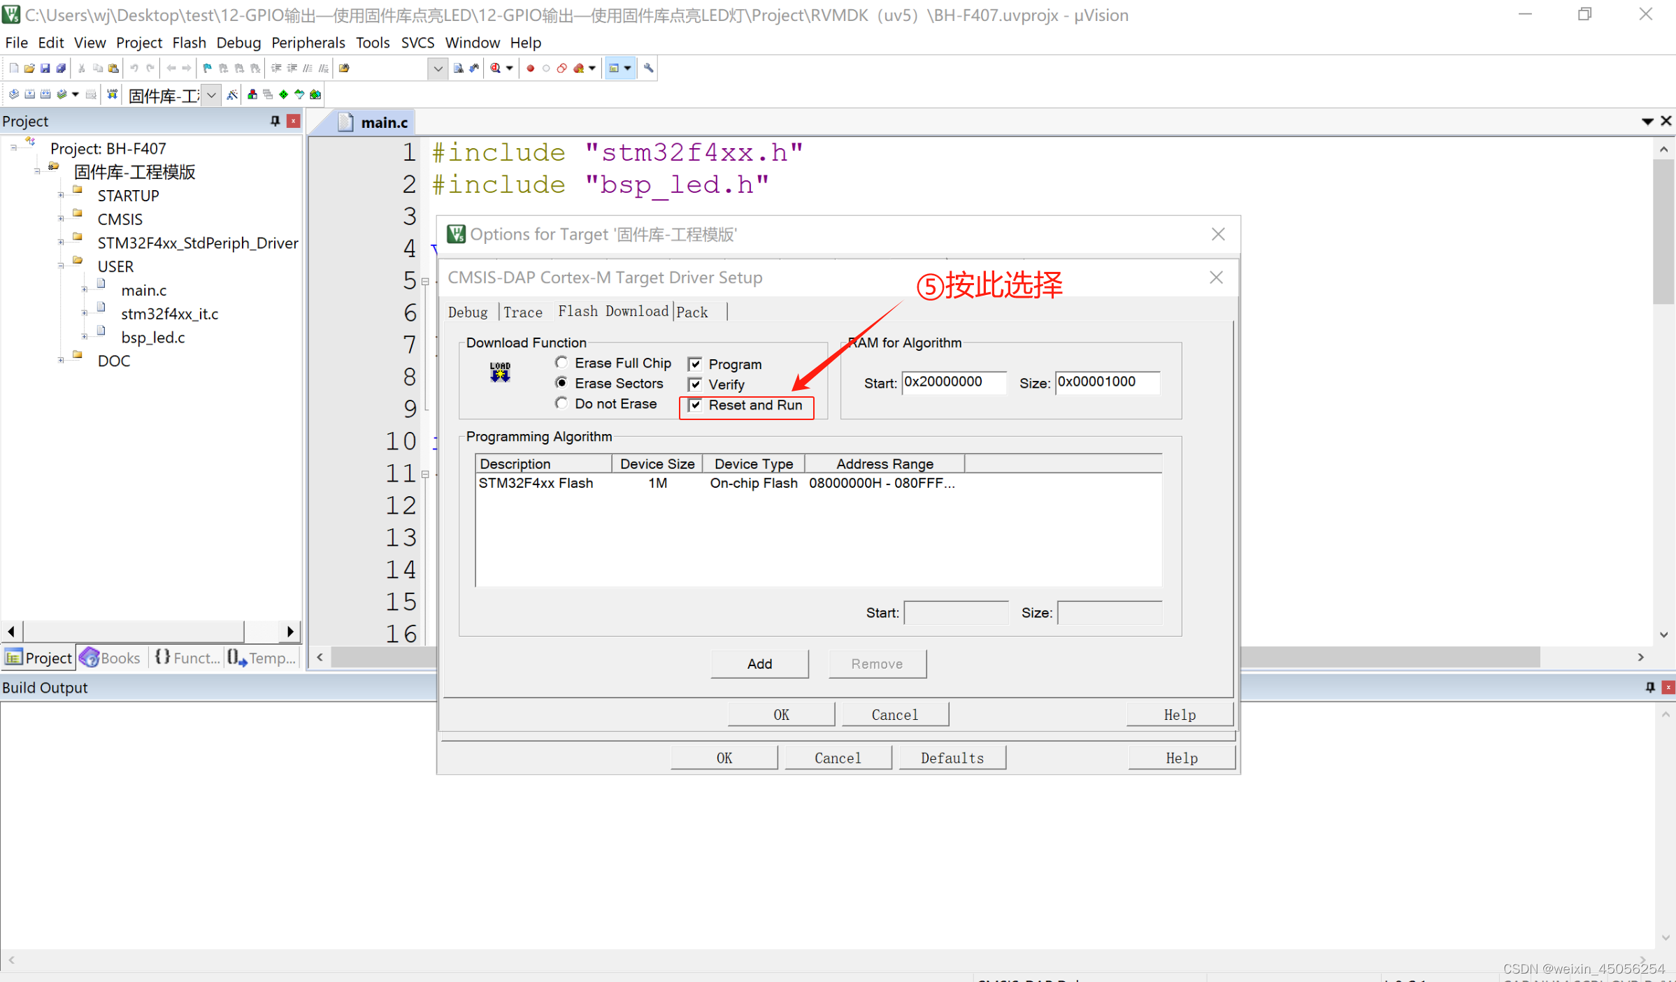Click the window layout toolbar icon

[x=614, y=68]
